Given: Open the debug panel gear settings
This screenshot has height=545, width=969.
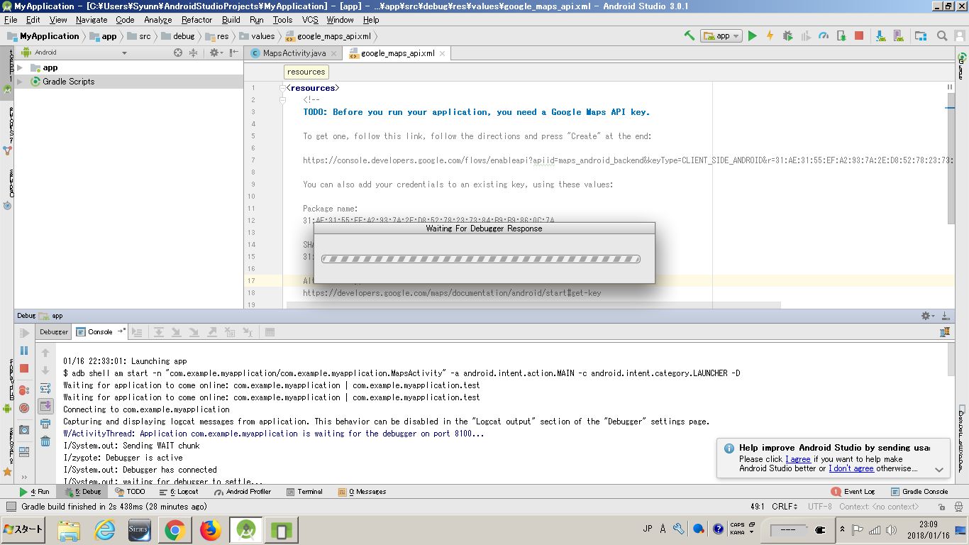Looking at the screenshot, I should click(x=927, y=316).
